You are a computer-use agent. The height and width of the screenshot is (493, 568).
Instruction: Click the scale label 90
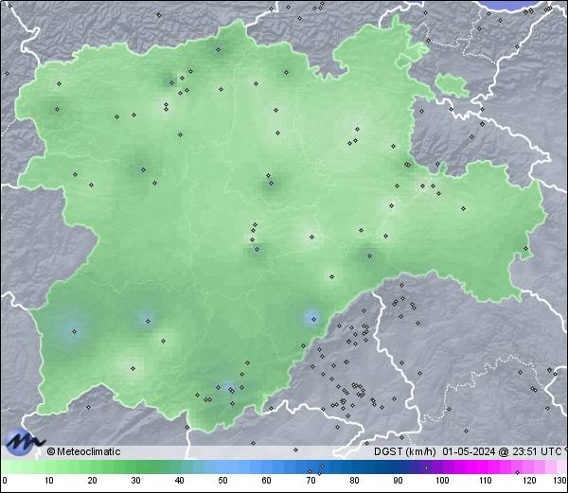(x=398, y=481)
